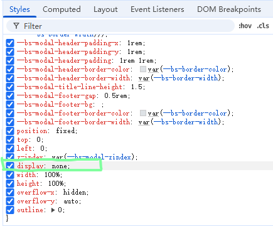273x226 pixels.
Task: Uncheck --bs-modal-header-padding-y property
Action: tap(10, 52)
